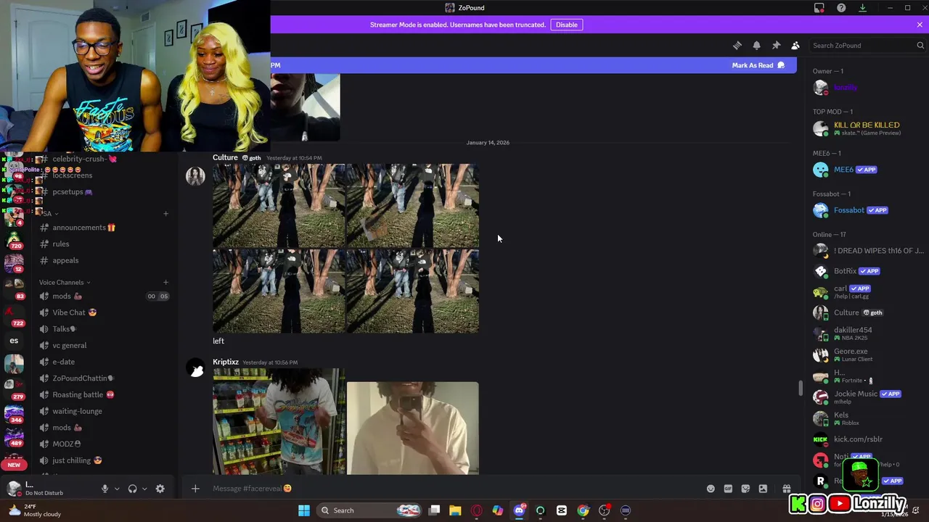Open the sticker picker

click(745, 489)
